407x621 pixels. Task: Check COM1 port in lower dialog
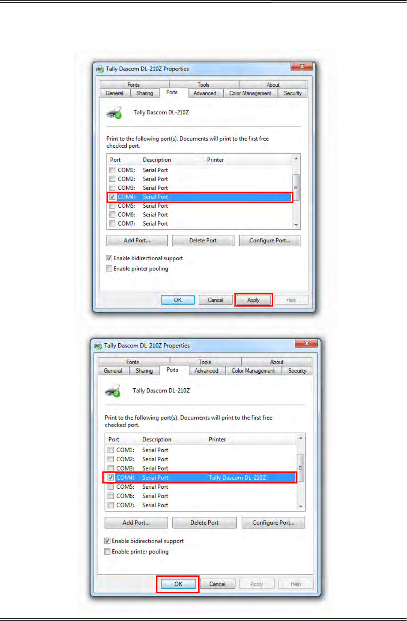[x=110, y=450]
